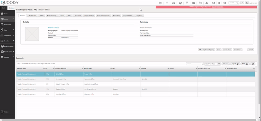Viewport: 261px width, 121px height.
Task: Open Risks in the sidebar
Action: pyautogui.click(x=8, y=30)
